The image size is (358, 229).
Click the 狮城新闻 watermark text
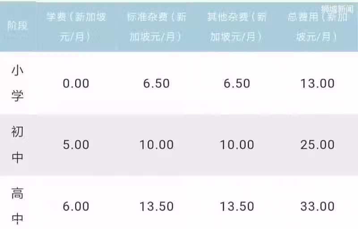(x=337, y=9)
